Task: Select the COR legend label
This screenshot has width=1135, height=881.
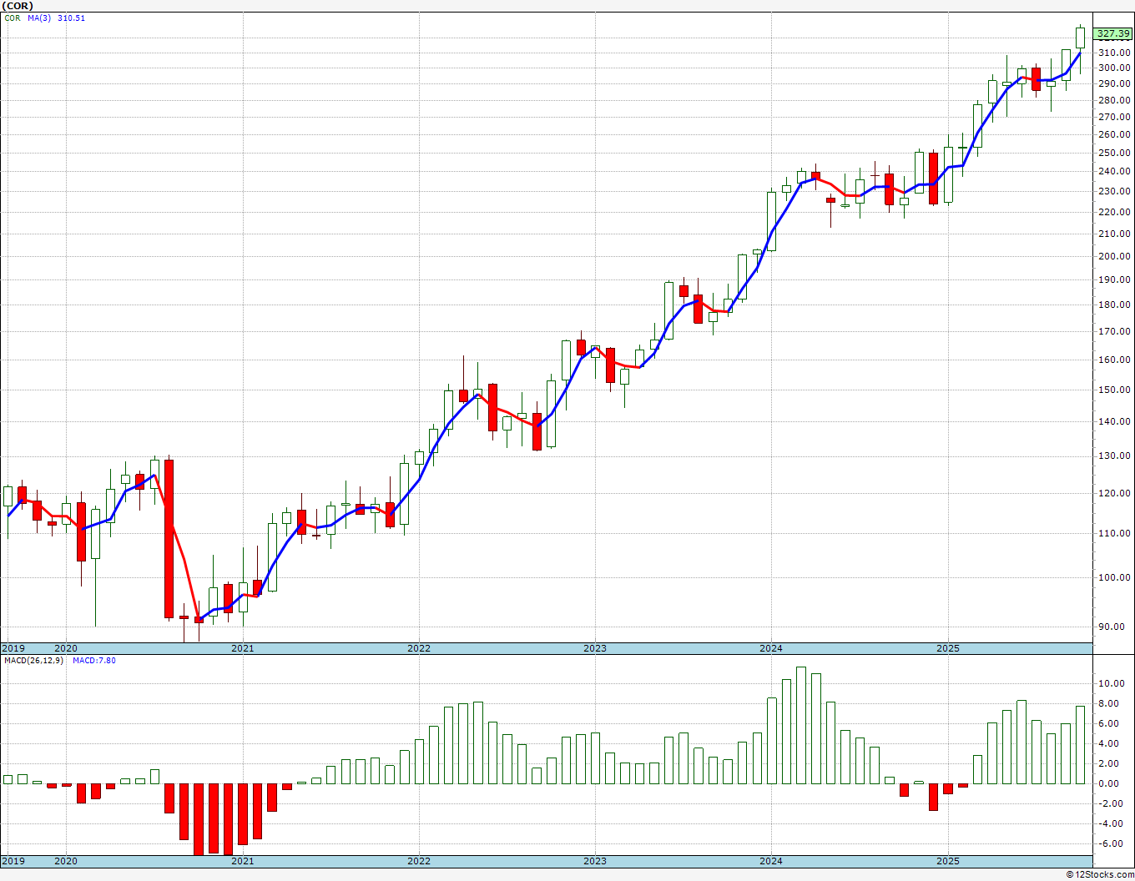Action: 12,18
